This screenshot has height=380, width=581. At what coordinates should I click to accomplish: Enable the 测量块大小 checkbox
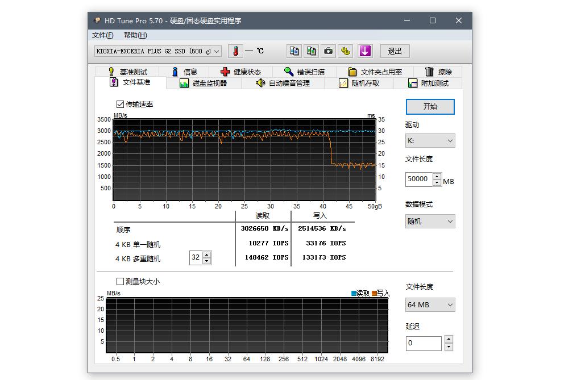point(120,281)
